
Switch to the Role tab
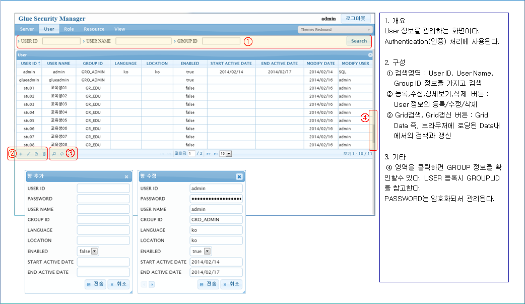[x=69, y=29]
